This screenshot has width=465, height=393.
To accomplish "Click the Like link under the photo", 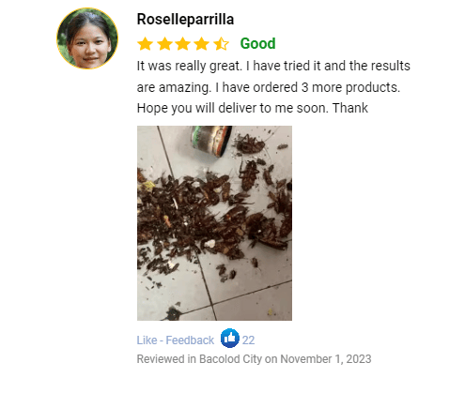I will tap(147, 340).
